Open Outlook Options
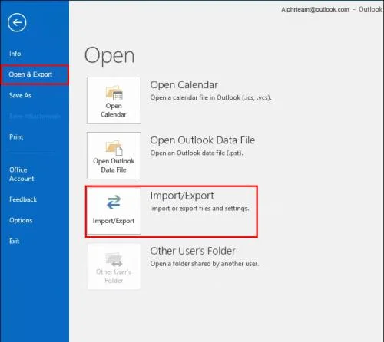The width and height of the screenshot is (384, 342). tap(21, 220)
